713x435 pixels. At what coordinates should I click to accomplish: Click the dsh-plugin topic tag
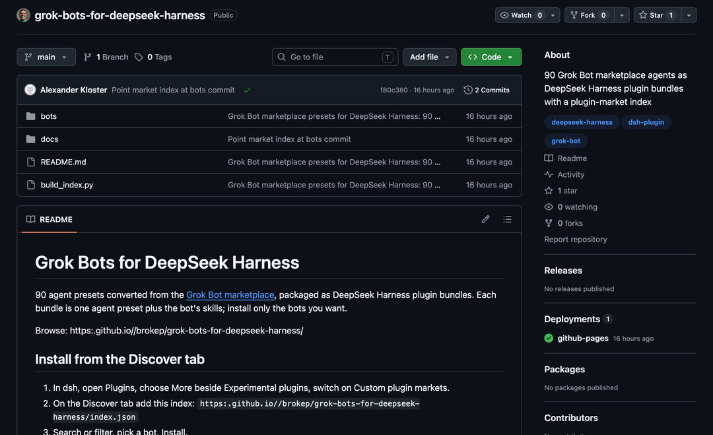point(646,122)
